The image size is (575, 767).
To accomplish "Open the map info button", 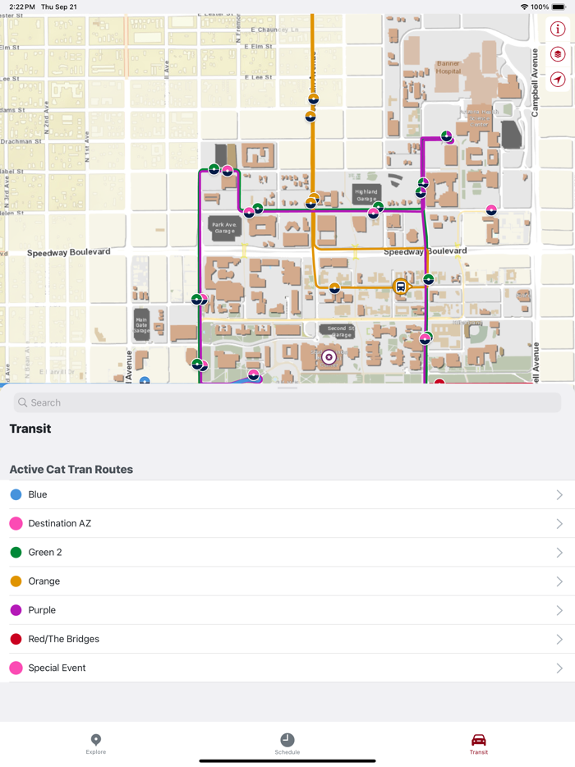I will 558,29.
